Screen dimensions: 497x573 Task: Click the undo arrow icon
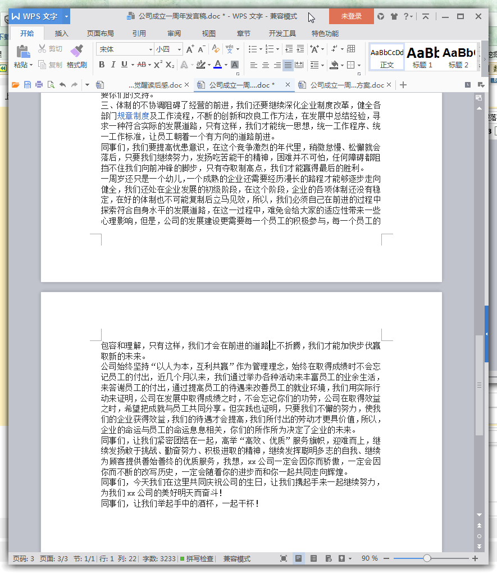pos(62,85)
